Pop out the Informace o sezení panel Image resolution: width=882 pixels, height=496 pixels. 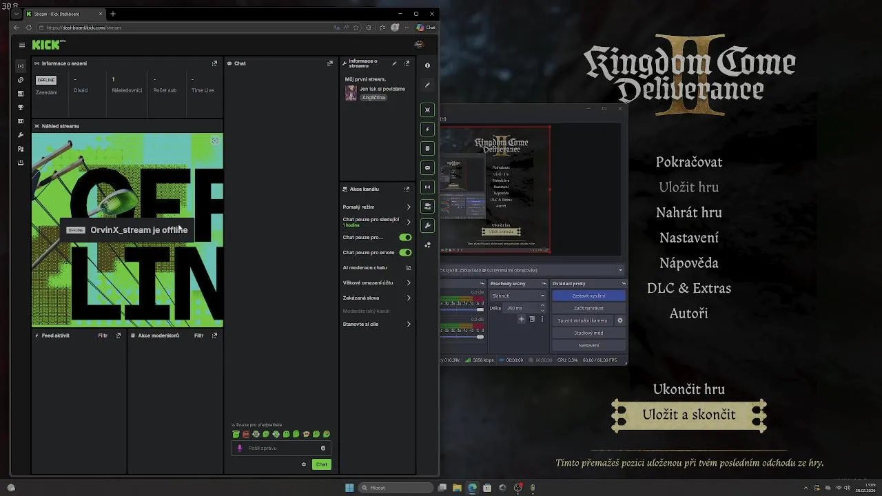214,63
